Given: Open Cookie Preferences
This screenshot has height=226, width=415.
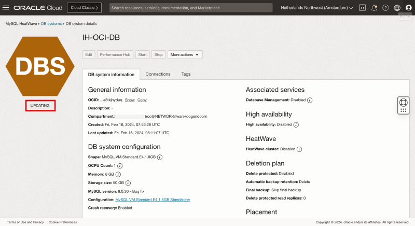Looking at the screenshot, I should tap(63, 222).
